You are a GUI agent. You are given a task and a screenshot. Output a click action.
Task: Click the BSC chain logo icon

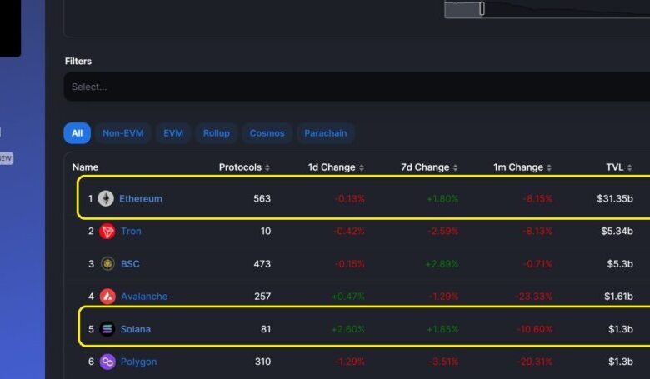[107, 263]
